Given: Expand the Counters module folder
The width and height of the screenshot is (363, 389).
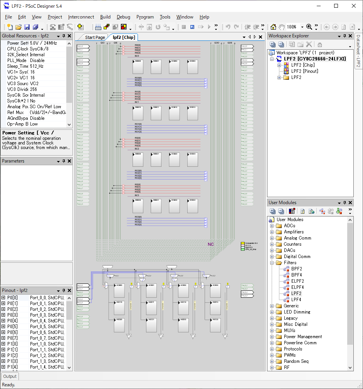Looking at the screenshot, I should tap(272, 244).
